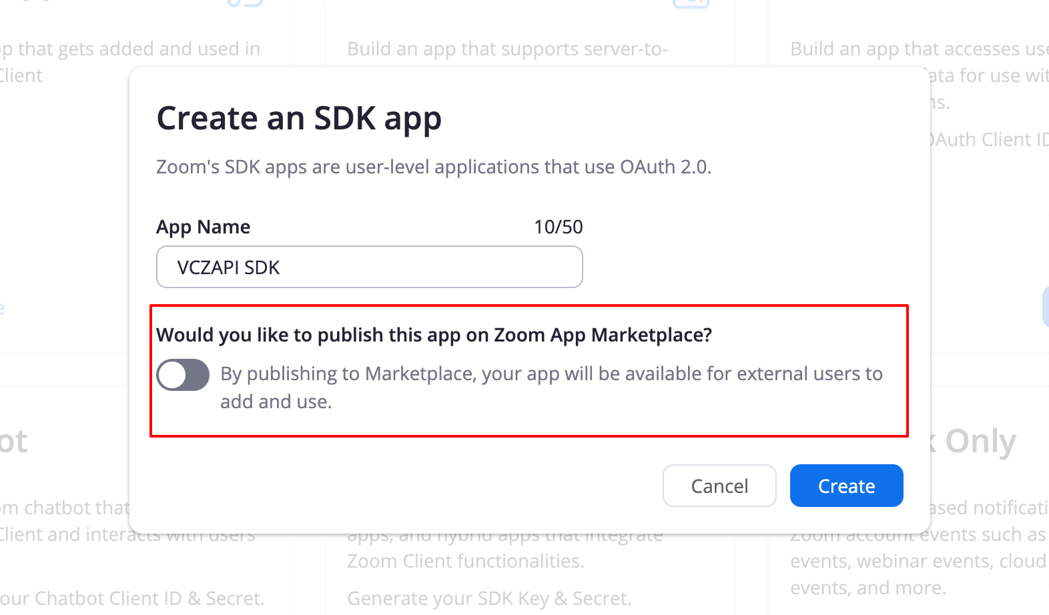
Task: Click the App Name input field
Action: (369, 267)
